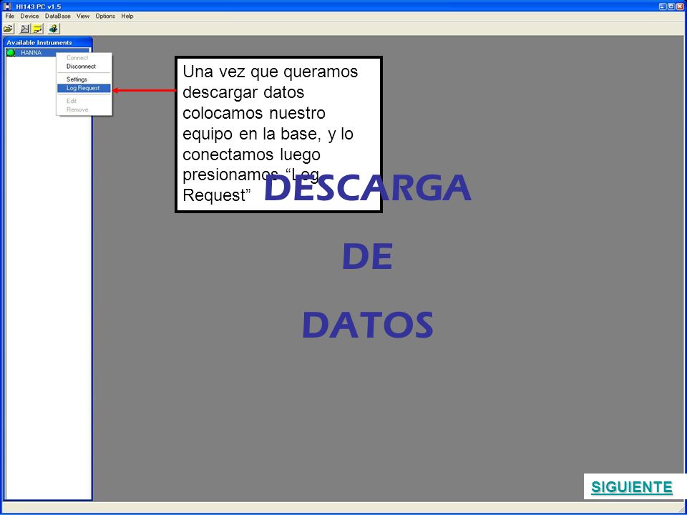Click the greyed Connect context entry
687x515 pixels.
coord(84,58)
